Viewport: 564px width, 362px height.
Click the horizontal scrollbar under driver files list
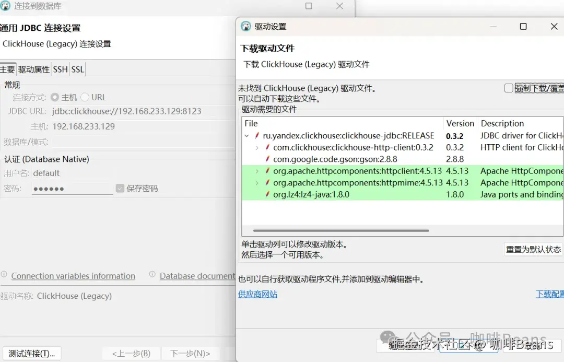(x=341, y=230)
